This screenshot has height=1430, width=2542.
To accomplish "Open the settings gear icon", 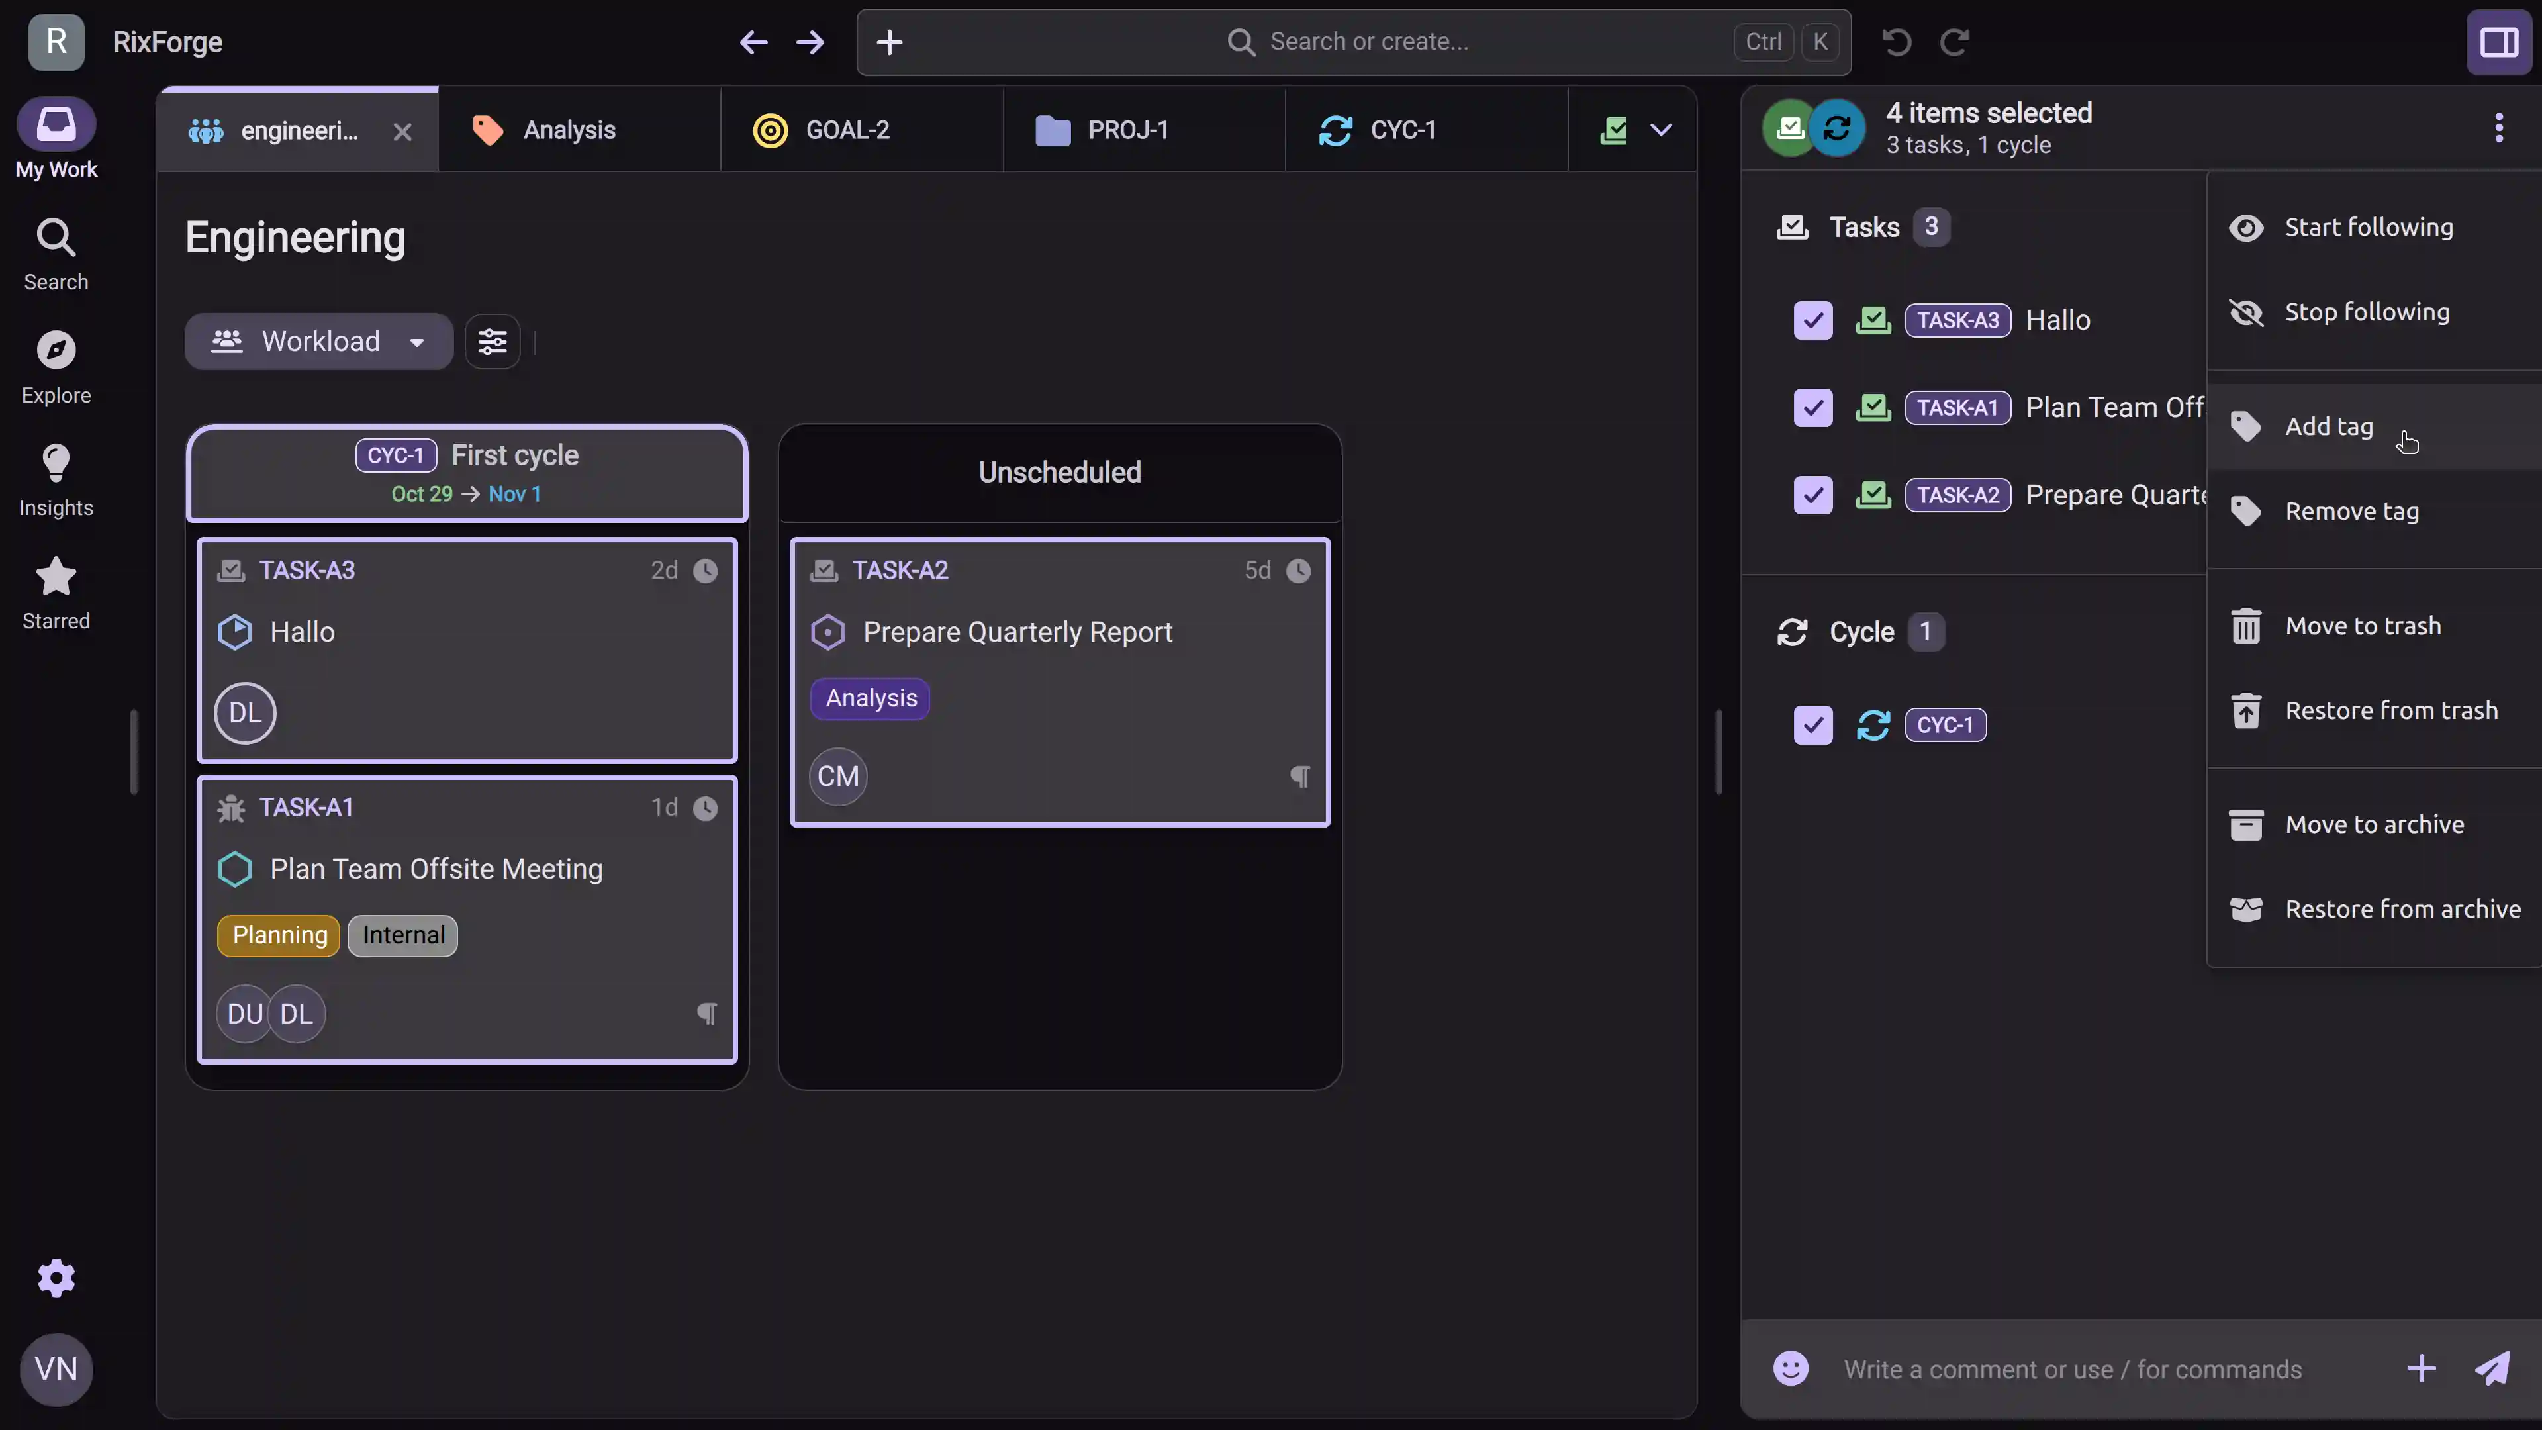I will (x=56, y=1278).
